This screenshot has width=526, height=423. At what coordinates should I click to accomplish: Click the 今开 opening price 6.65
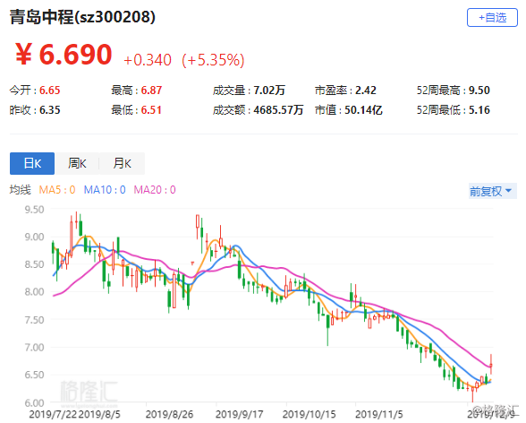point(50,90)
